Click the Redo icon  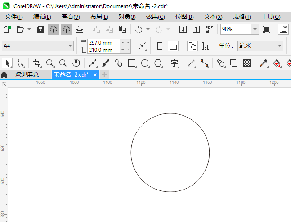159,29
